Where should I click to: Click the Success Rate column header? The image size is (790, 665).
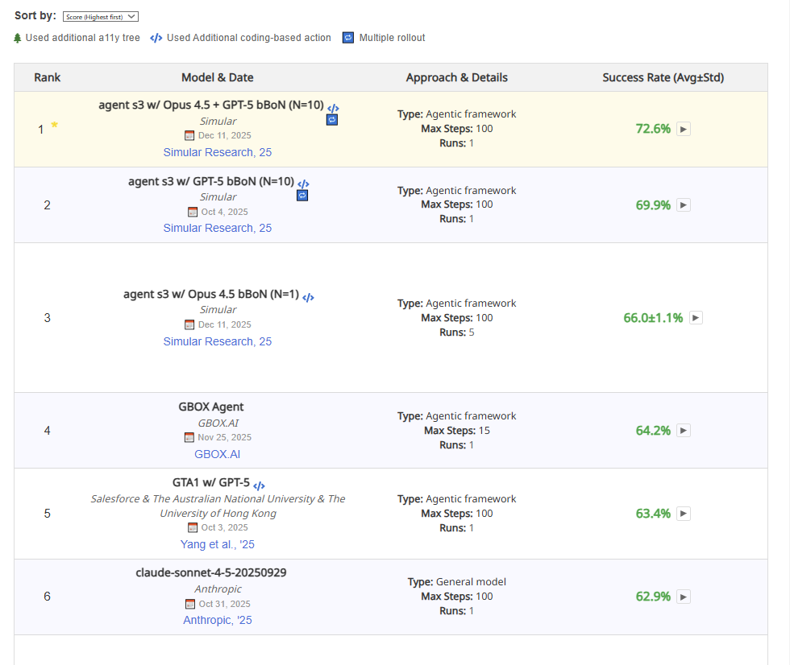tap(663, 78)
